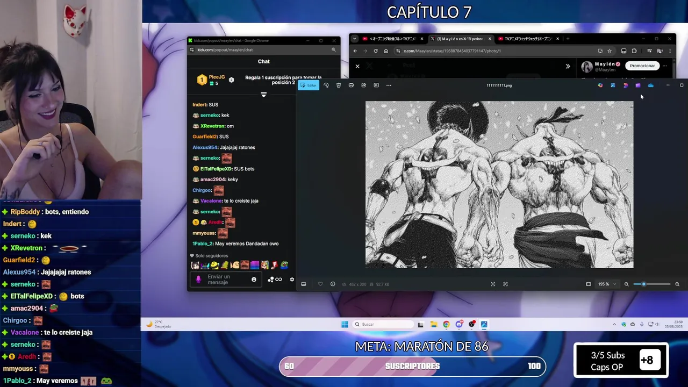The width and height of the screenshot is (688, 387).
Task: Click Maylén profile avatar on X
Action: (586, 67)
